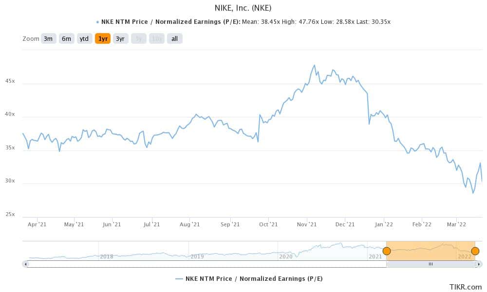The image size is (487, 292).
Task: Click the blue series dot in the subtitle
Action: click(97, 22)
